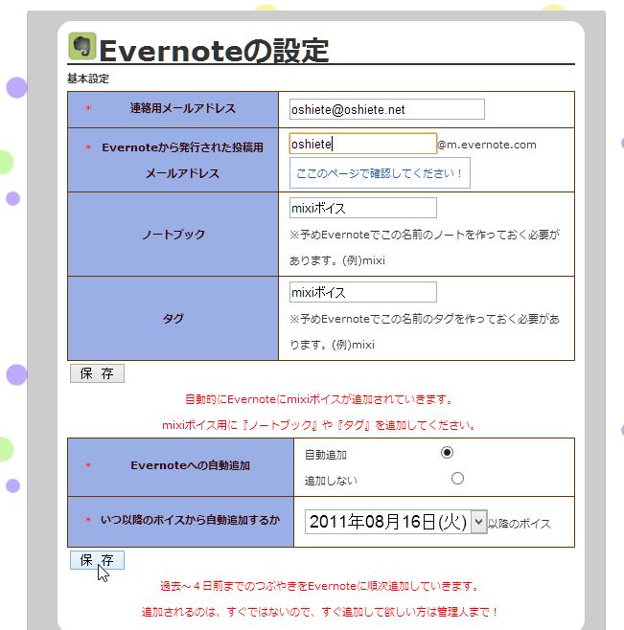Click the Evernoteへの自動追加 label
This screenshot has width=624, height=630.
coord(191,465)
